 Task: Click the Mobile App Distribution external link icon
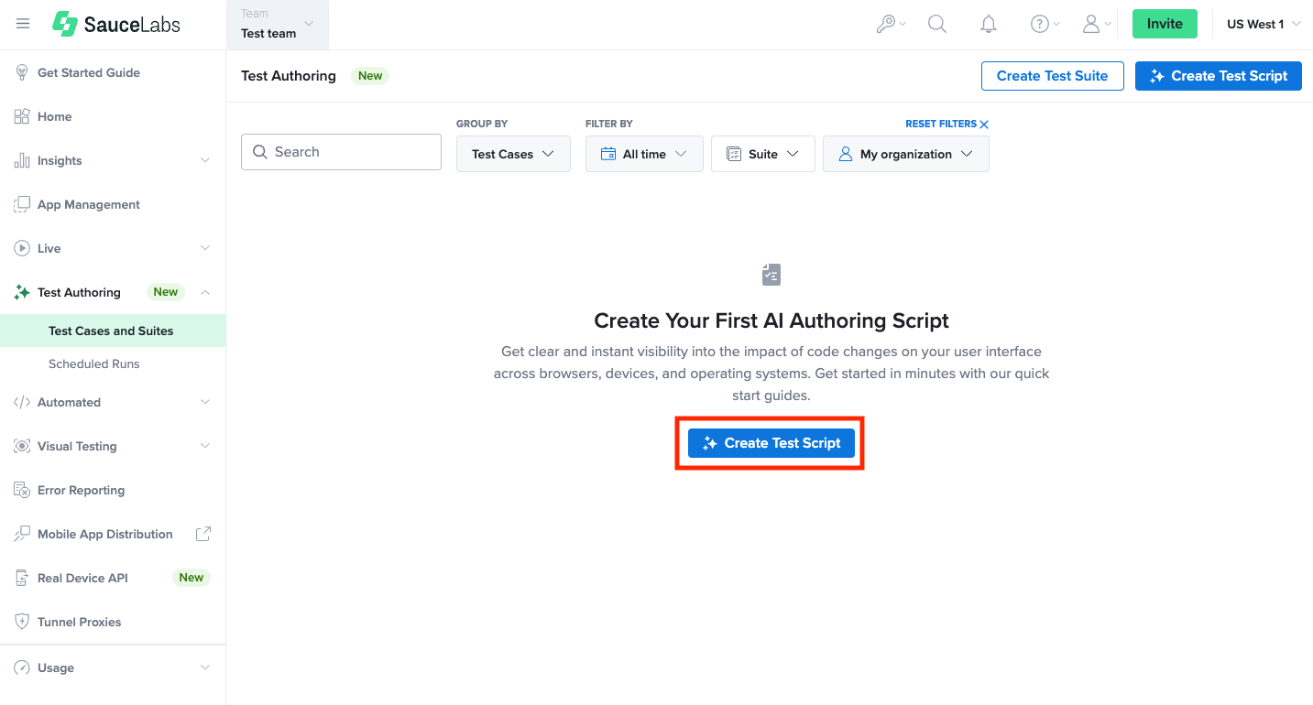tap(203, 534)
